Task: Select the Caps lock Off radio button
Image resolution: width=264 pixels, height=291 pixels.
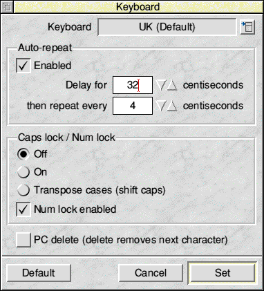Action: [23, 154]
